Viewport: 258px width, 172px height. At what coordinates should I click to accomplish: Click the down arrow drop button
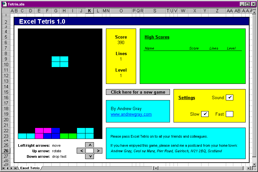click(x=89, y=156)
